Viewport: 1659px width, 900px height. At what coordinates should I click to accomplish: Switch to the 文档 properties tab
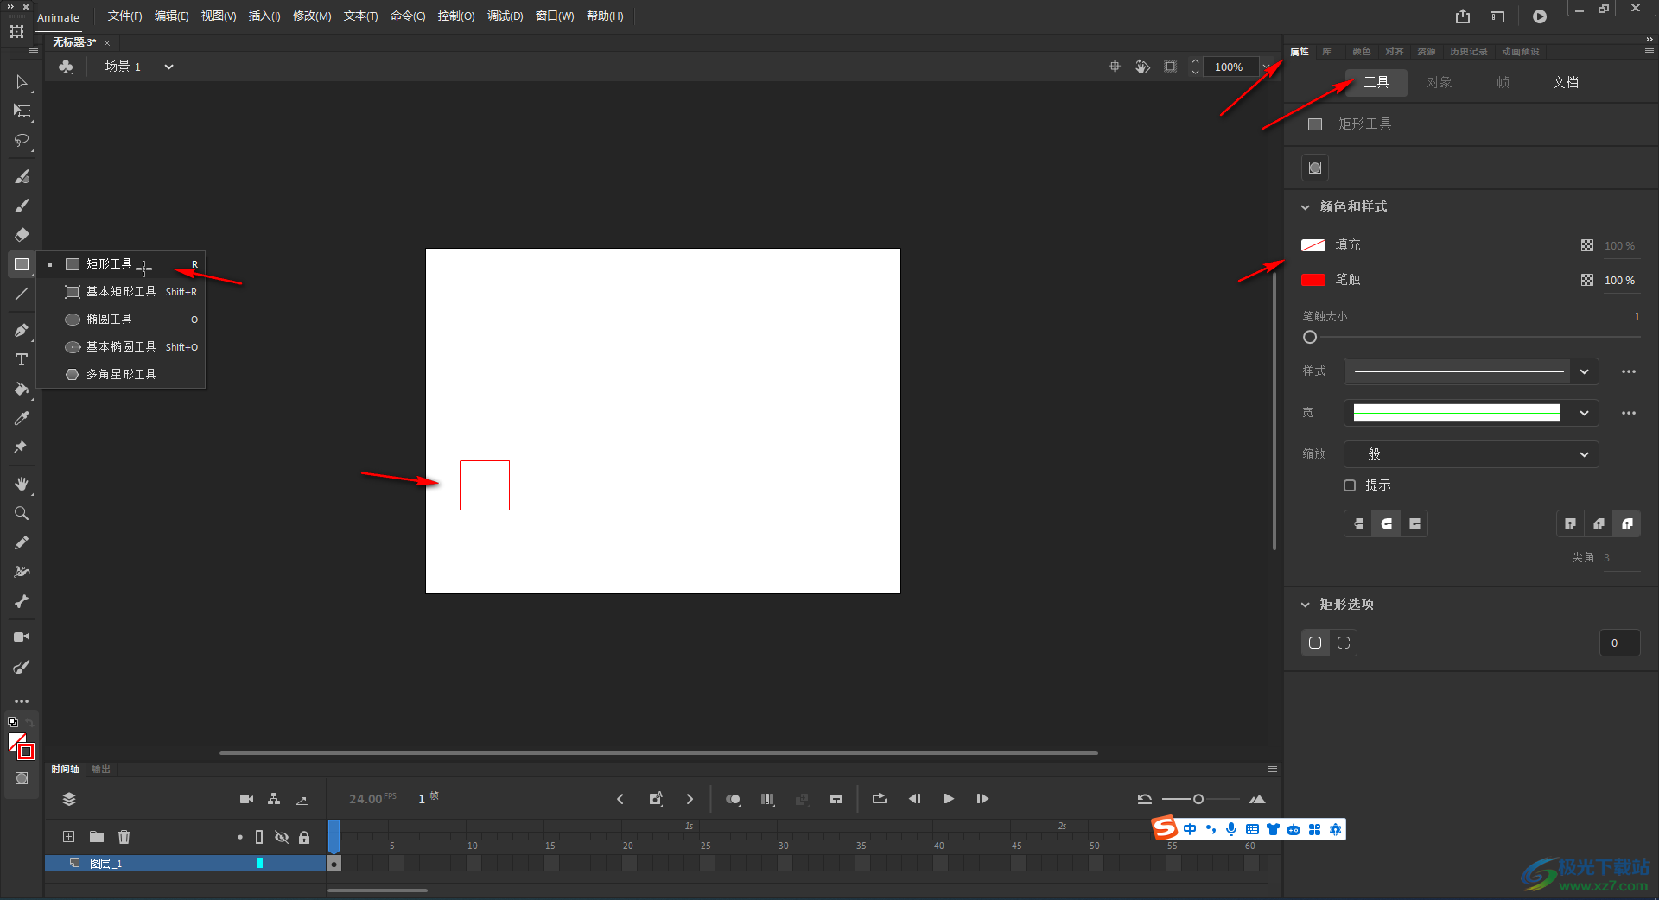[x=1565, y=82]
